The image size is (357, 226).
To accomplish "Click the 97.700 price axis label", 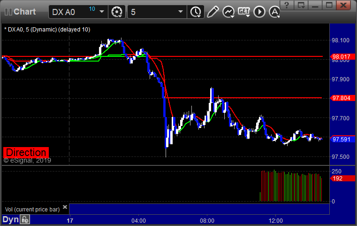I will (x=341, y=118).
